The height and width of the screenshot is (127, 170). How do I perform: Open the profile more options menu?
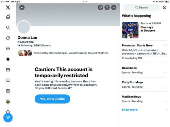click(114, 7)
